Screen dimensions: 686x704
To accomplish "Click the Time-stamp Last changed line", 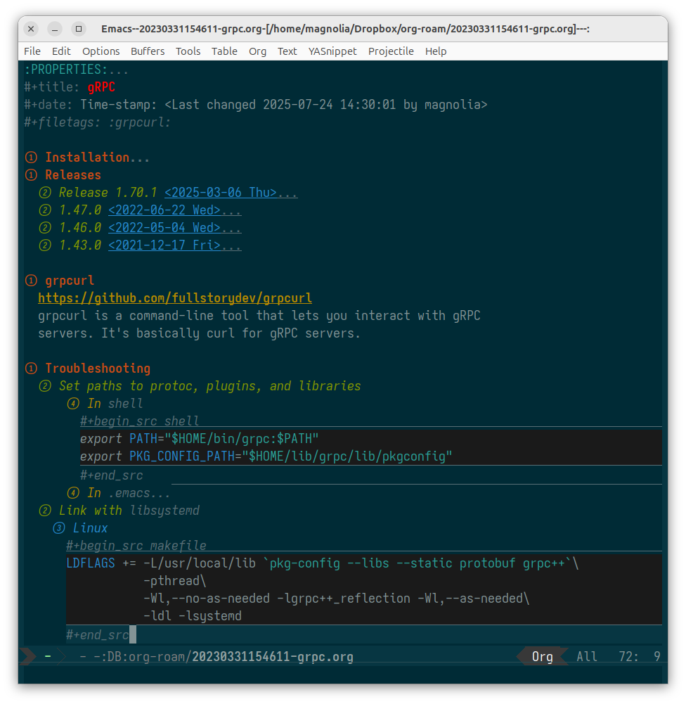I will pyautogui.click(x=283, y=105).
